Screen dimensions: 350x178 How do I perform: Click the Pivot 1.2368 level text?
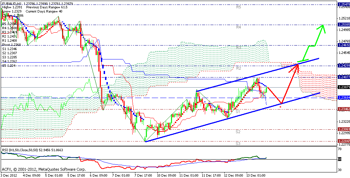pyautogui.click(x=12, y=44)
